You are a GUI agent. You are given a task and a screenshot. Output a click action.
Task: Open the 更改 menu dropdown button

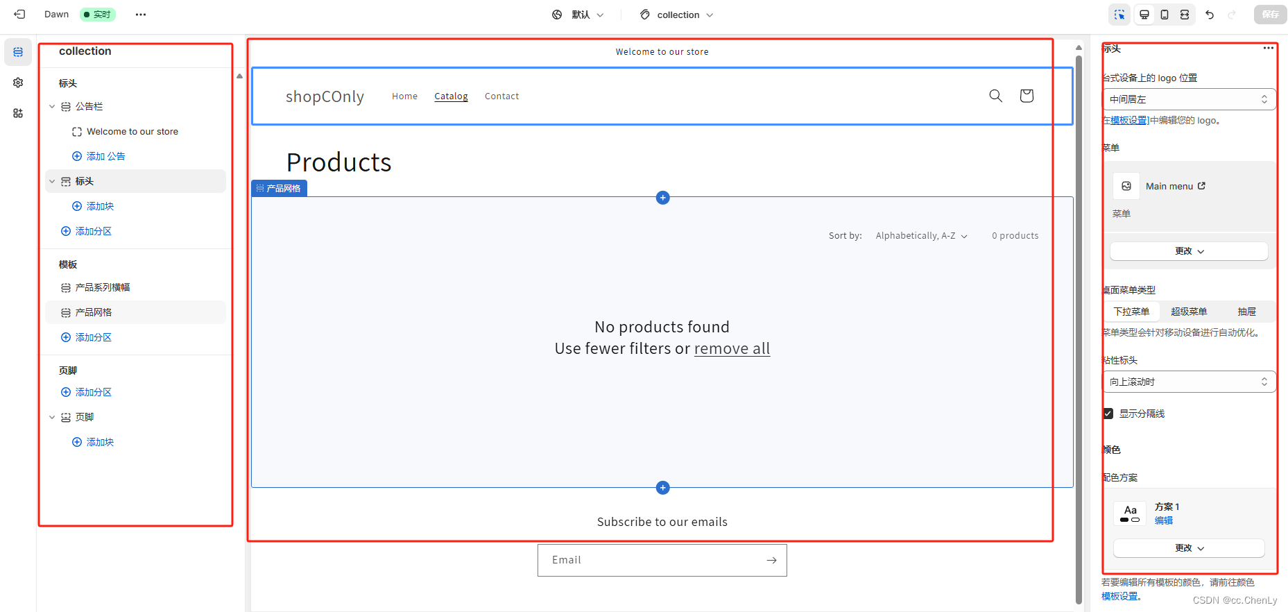pos(1189,251)
